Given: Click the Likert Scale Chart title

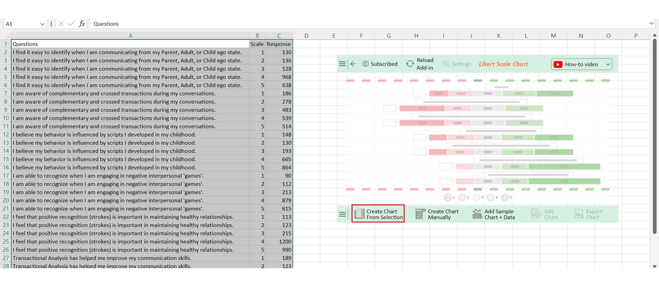Looking at the screenshot, I should coord(503,64).
